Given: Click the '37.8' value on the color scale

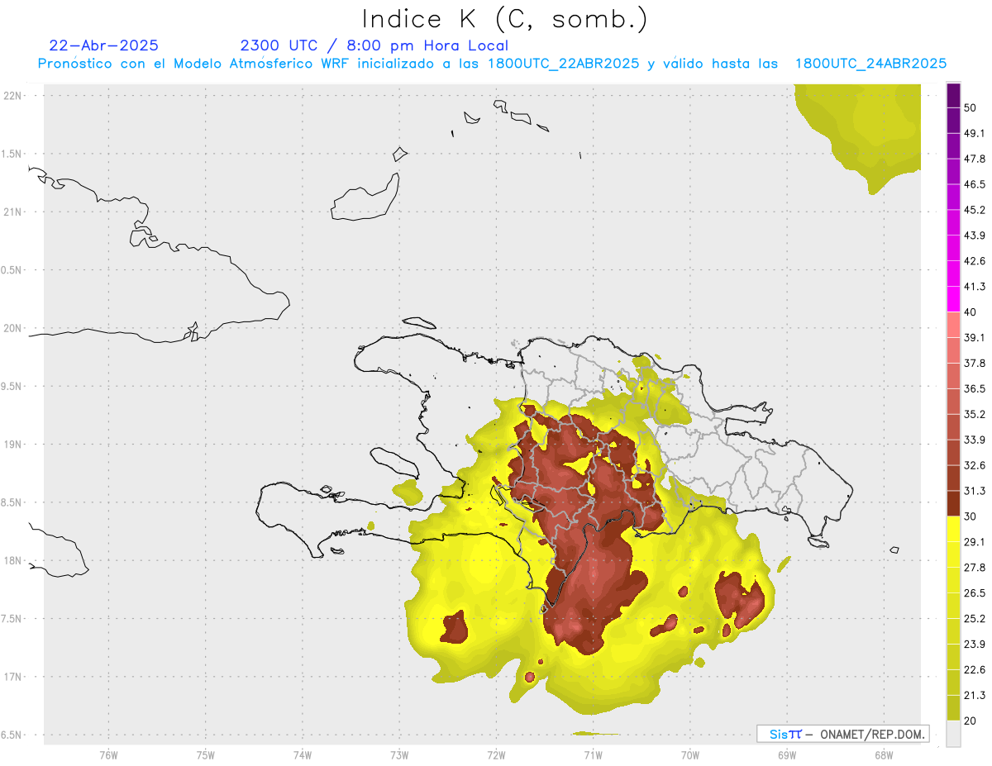Looking at the screenshot, I should 975,363.
